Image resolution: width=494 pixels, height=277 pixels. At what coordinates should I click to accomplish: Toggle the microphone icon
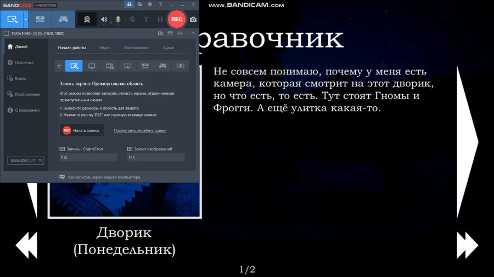118,20
